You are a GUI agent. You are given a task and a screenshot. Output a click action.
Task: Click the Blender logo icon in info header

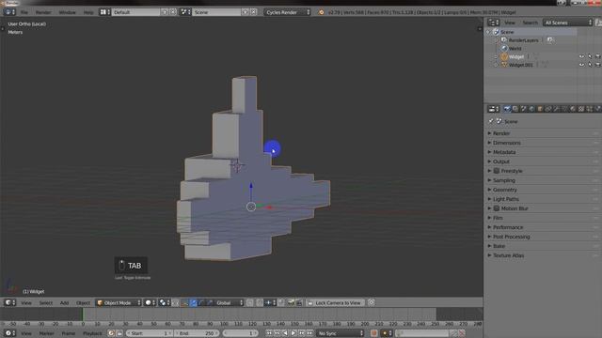(322, 12)
